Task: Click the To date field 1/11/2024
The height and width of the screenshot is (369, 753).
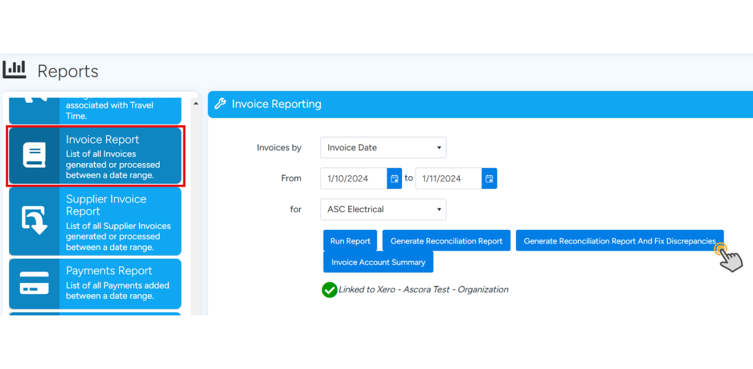Action: (x=448, y=179)
